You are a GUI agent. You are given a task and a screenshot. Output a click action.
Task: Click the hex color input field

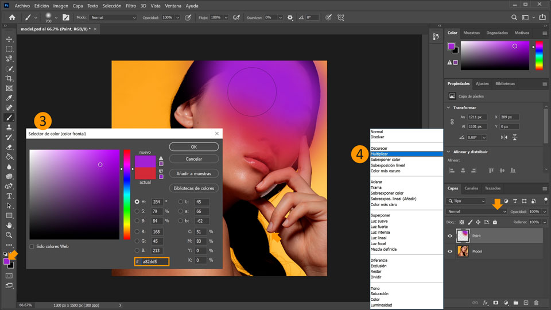(155, 262)
